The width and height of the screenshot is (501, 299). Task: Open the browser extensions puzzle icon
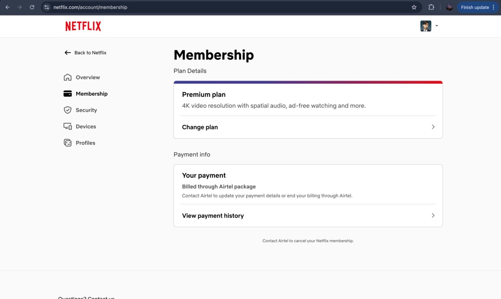[x=431, y=7]
